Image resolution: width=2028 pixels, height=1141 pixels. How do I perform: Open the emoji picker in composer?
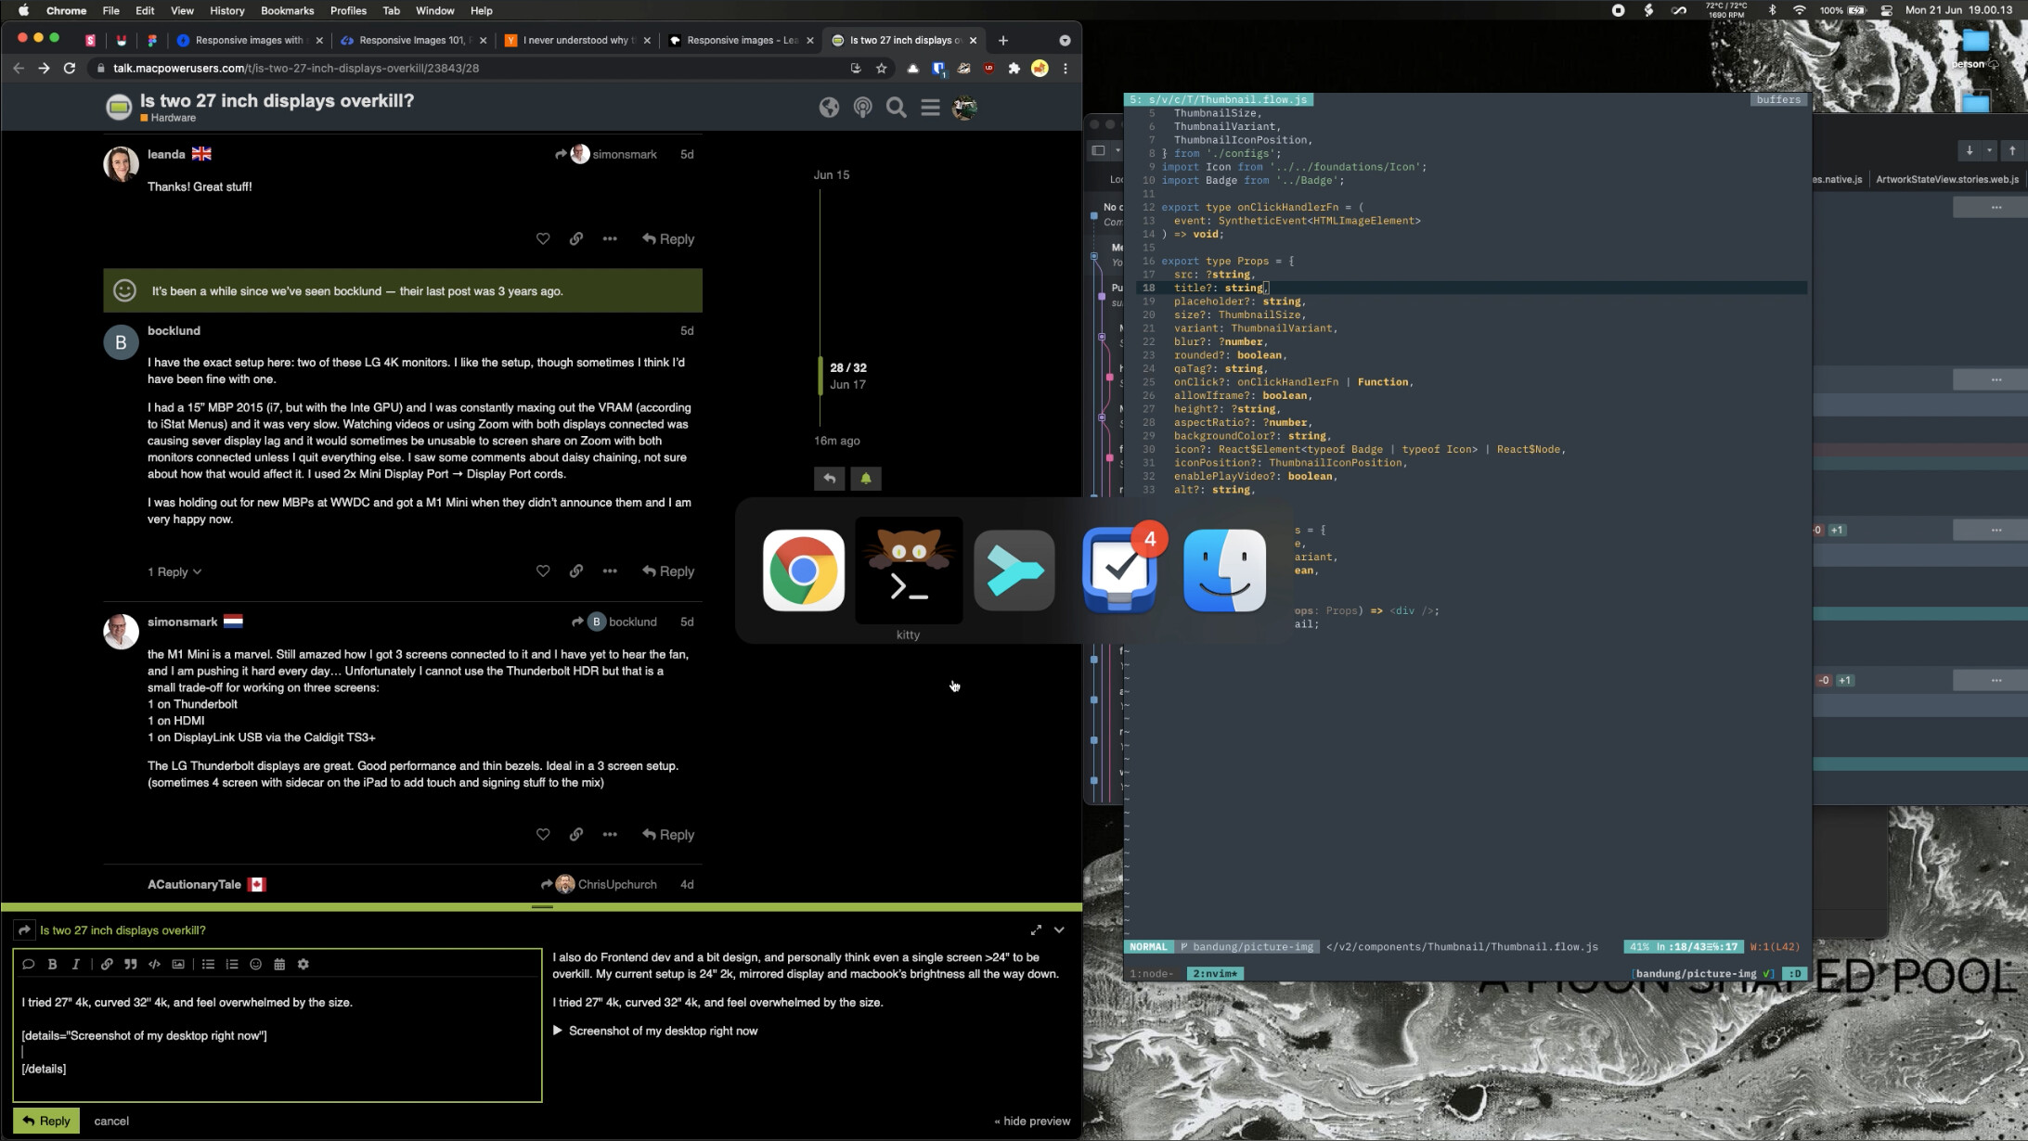click(x=256, y=964)
